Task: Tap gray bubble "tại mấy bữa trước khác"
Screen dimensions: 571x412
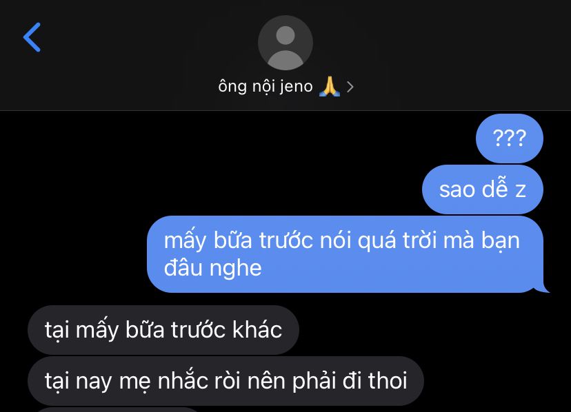Action: pos(163,330)
